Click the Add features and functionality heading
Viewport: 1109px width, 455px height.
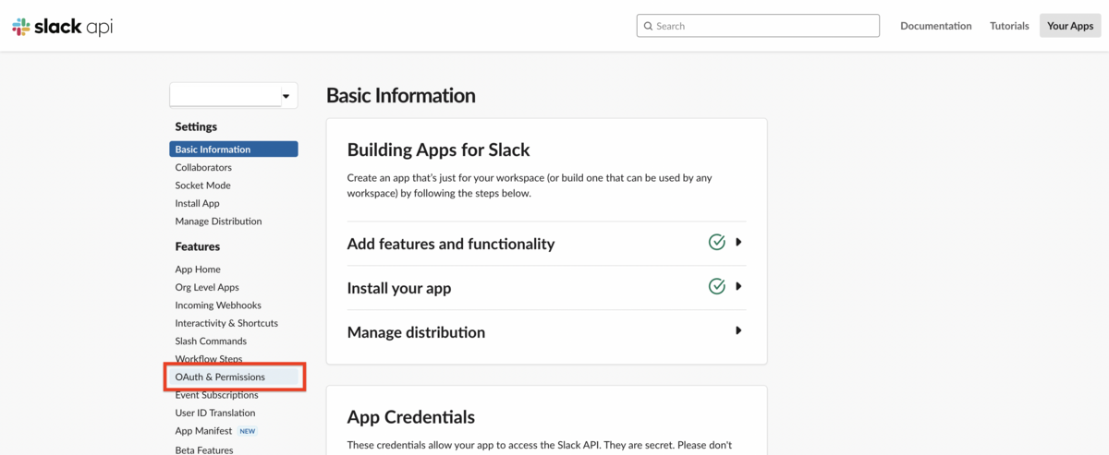[451, 244]
